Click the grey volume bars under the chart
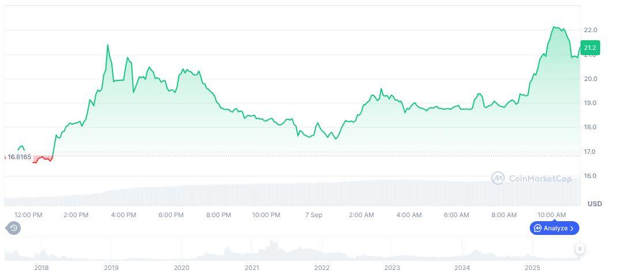The width and height of the screenshot is (618, 274). (x=288, y=194)
